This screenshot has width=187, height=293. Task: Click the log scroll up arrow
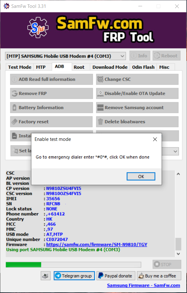[178, 174]
